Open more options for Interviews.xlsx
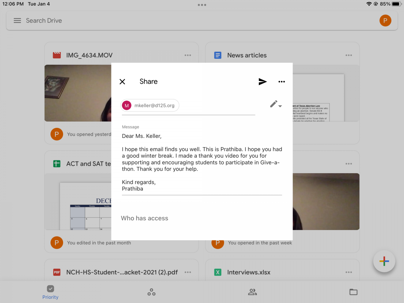Image resolution: width=404 pixels, height=303 pixels. 349,272
